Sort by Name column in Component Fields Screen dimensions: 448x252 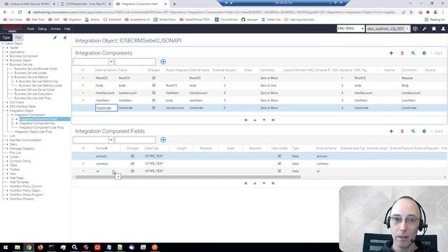(x=101, y=148)
